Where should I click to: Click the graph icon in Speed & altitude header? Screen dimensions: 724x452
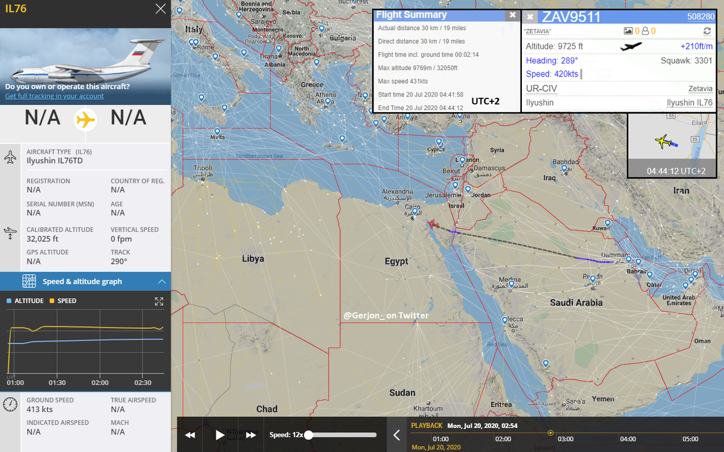click(29, 281)
